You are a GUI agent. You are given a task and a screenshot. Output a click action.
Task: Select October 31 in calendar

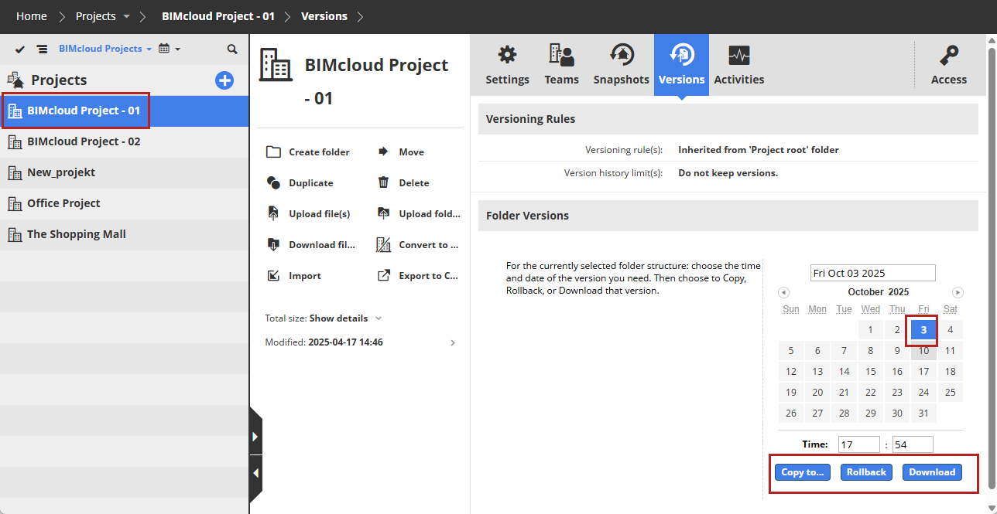(923, 414)
